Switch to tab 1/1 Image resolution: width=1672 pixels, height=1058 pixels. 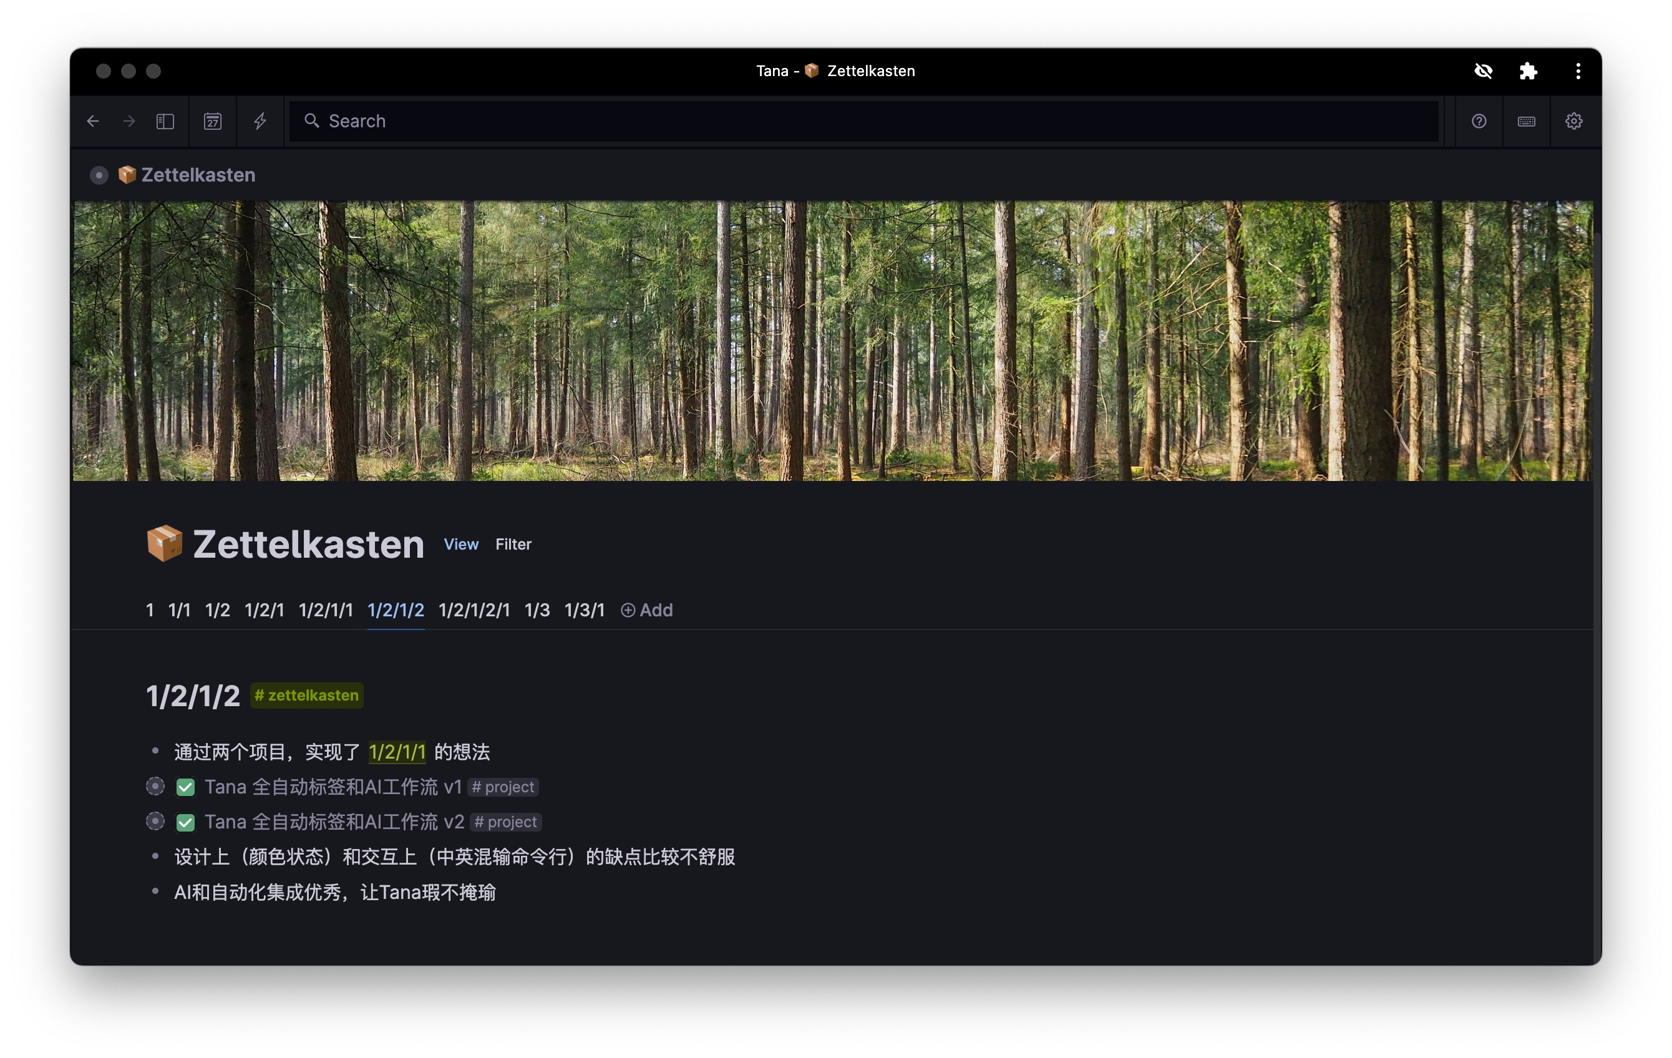tap(180, 610)
